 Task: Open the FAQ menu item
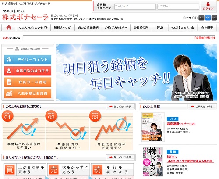pyautogui.click(x=160, y=28)
